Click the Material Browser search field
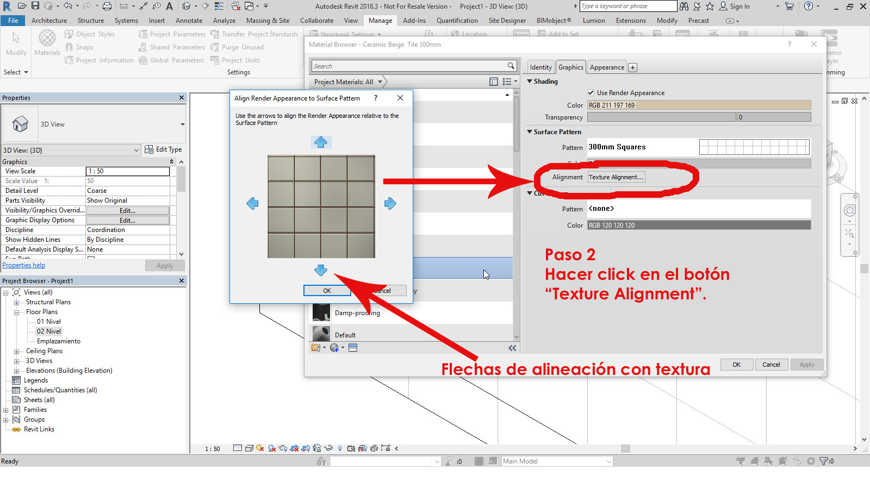This screenshot has height=489, width=870. tap(409, 66)
